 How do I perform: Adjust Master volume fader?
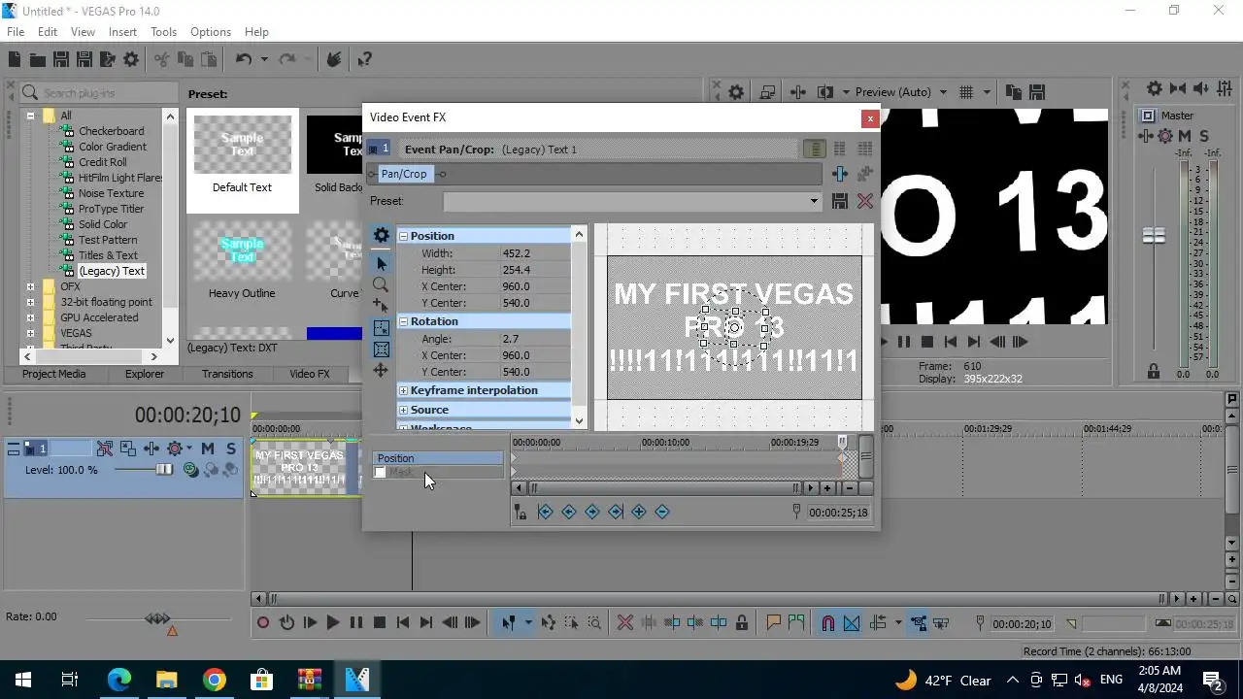tap(1154, 236)
